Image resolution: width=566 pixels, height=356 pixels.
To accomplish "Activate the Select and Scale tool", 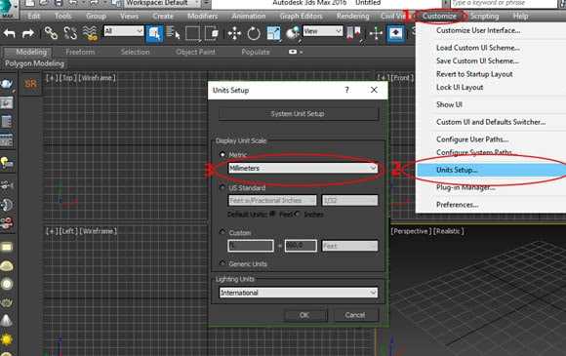I will pyautogui.click(x=273, y=33).
